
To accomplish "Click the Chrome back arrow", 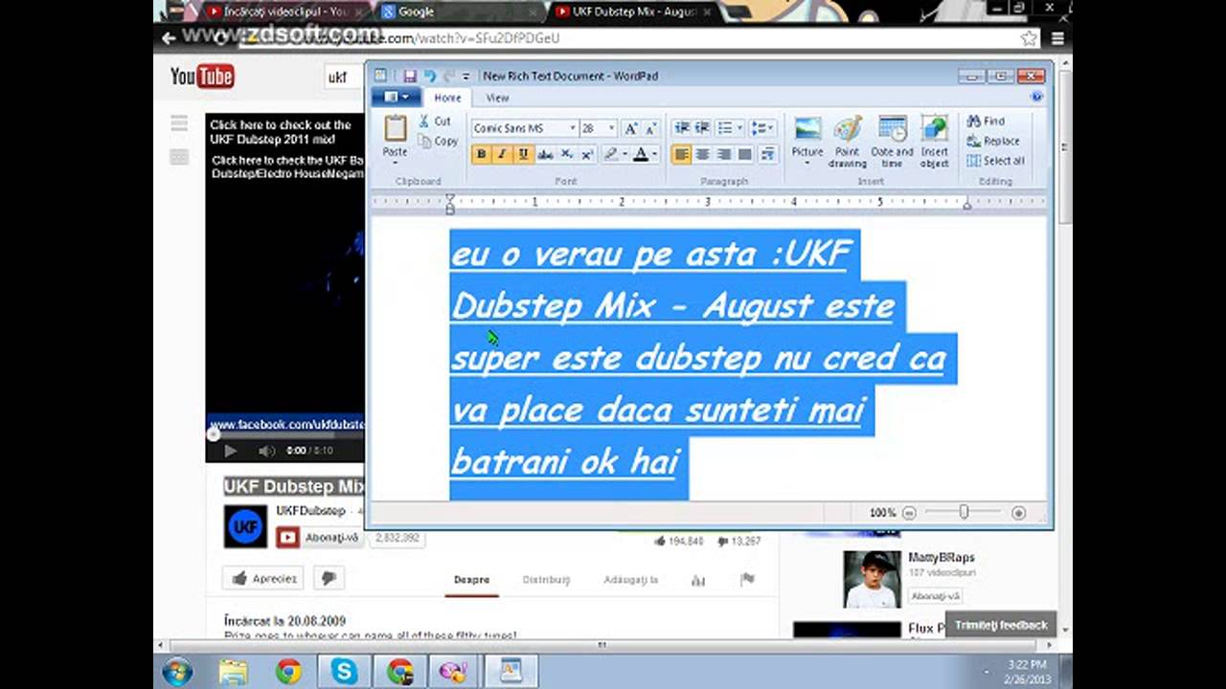I will [x=169, y=38].
